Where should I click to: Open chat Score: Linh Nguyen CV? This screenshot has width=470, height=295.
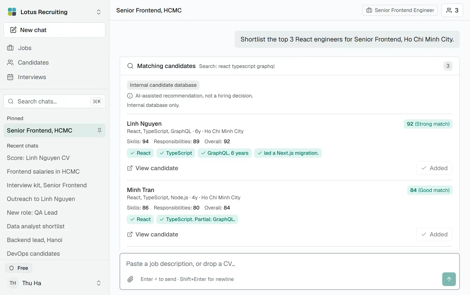coord(54,158)
